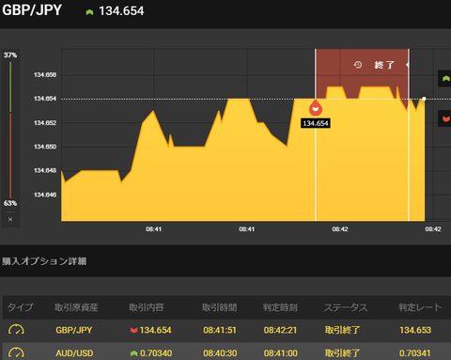
Task: Click the 134.646 price axis label
Action: coord(45,195)
